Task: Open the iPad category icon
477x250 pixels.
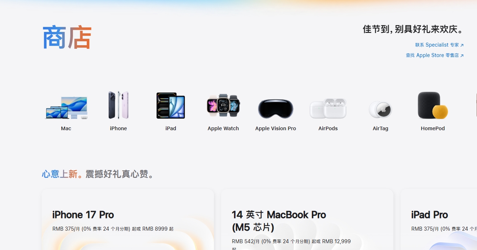Action: tap(170, 105)
